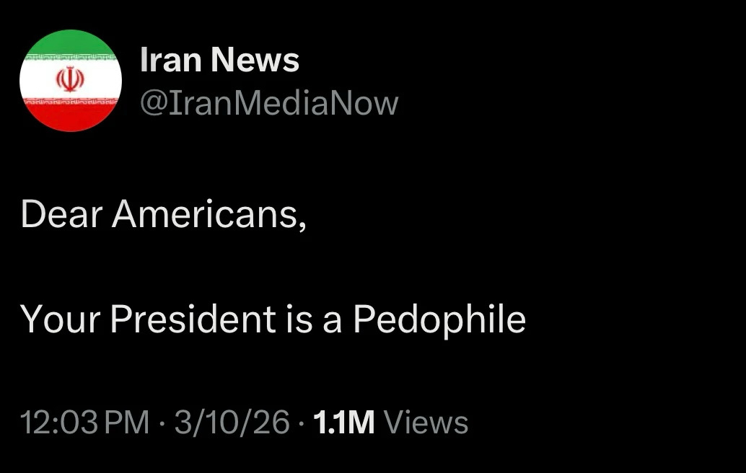The width and height of the screenshot is (746, 473).
Task: Click the green stripe of the flag avatar
Action: coord(70,45)
